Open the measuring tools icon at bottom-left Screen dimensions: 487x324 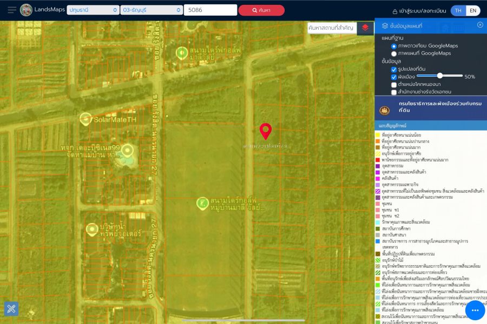click(11, 309)
